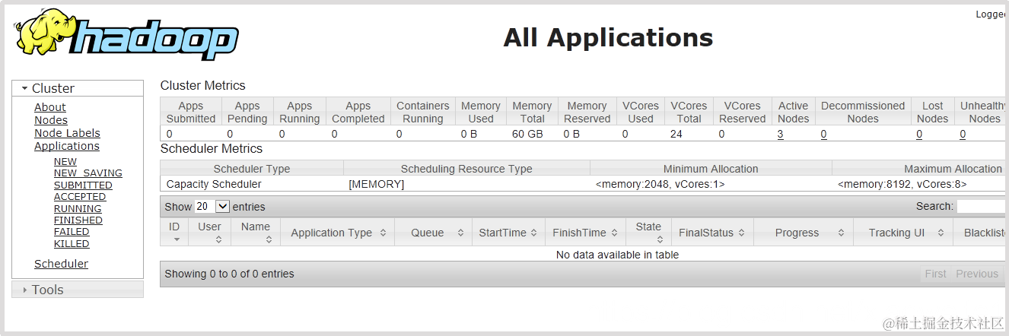
Task: Sort table by FinishTime column
Action: click(585, 233)
